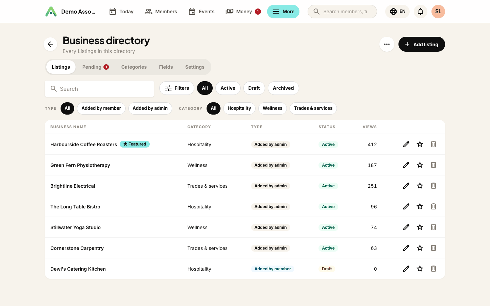Image resolution: width=490 pixels, height=306 pixels.
Task: Trash the Brightline Electrical listing
Action: [x=434, y=186]
